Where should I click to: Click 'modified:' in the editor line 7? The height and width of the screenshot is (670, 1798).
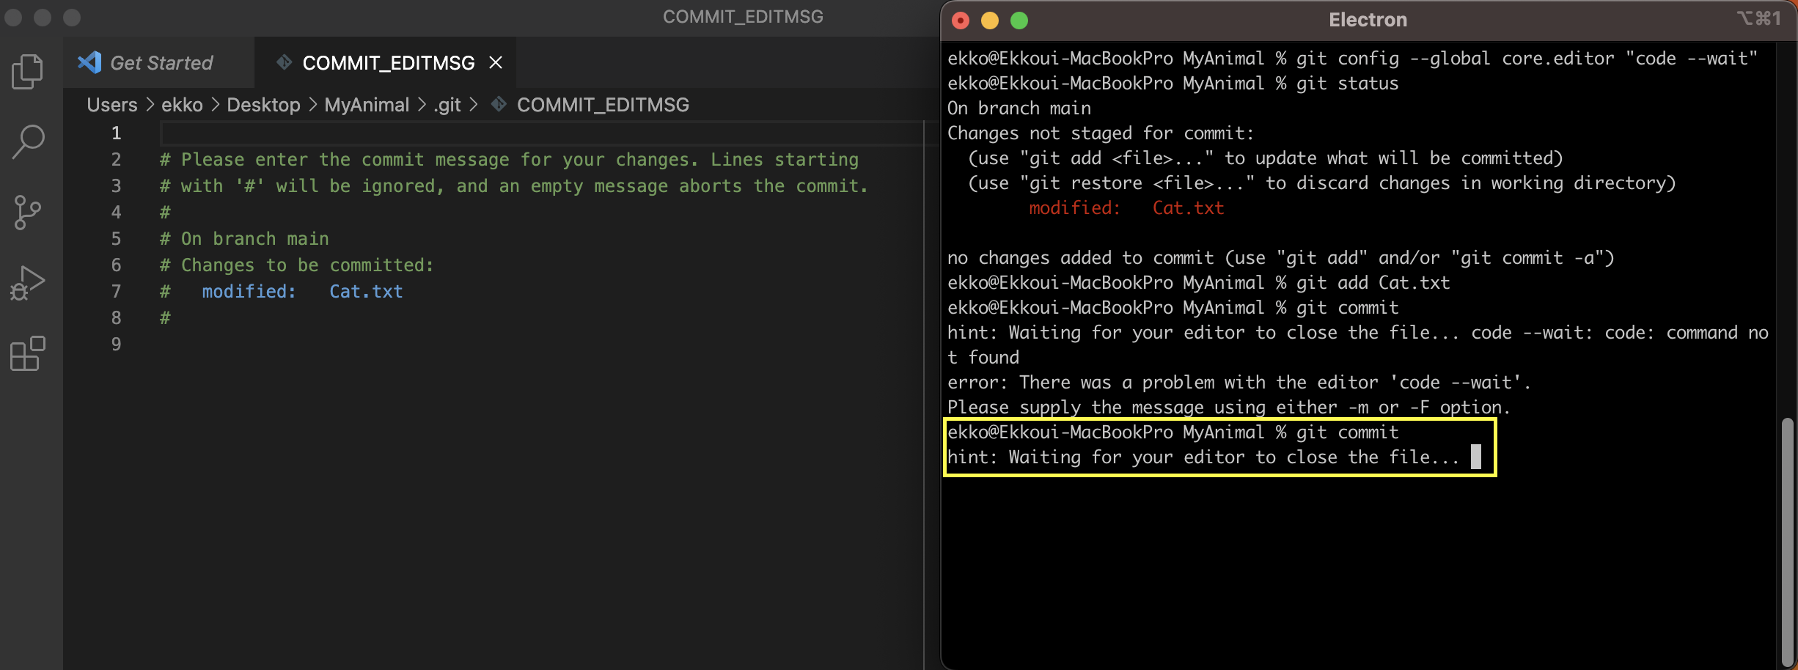249,292
